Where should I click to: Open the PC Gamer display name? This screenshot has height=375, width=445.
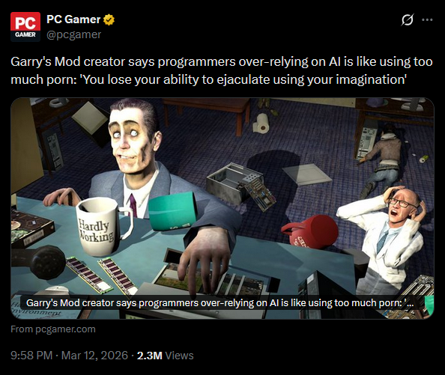(x=73, y=19)
